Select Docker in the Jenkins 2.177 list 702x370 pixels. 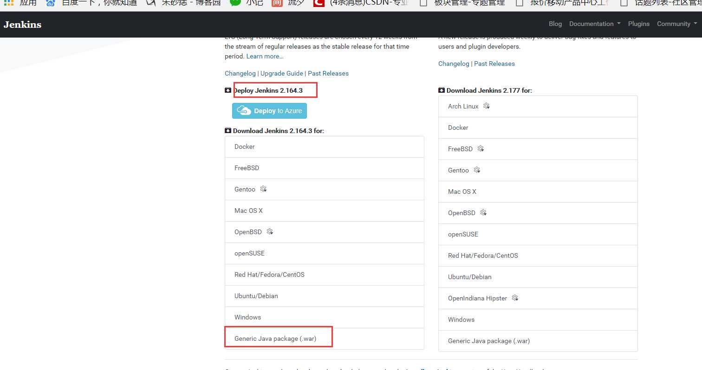click(x=538, y=128)
